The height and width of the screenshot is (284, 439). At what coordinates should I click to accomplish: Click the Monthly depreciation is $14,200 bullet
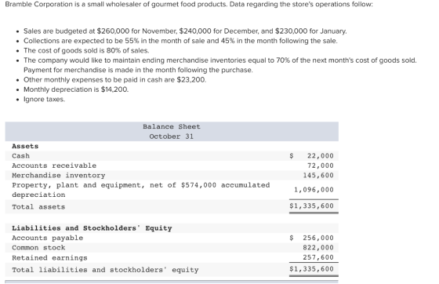click(x=76, y=89)
